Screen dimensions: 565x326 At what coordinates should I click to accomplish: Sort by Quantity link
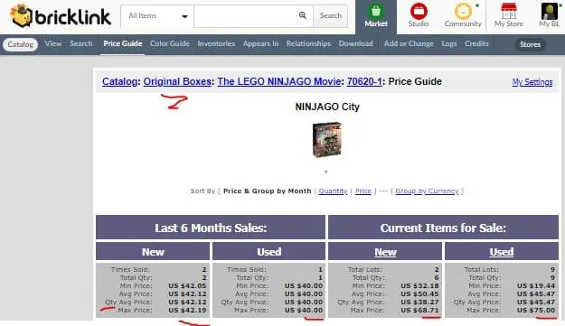tap(333, 191)
